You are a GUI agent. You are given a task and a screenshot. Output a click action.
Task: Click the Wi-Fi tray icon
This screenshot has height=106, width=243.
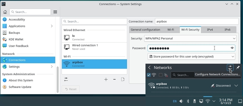click(208, 101)
